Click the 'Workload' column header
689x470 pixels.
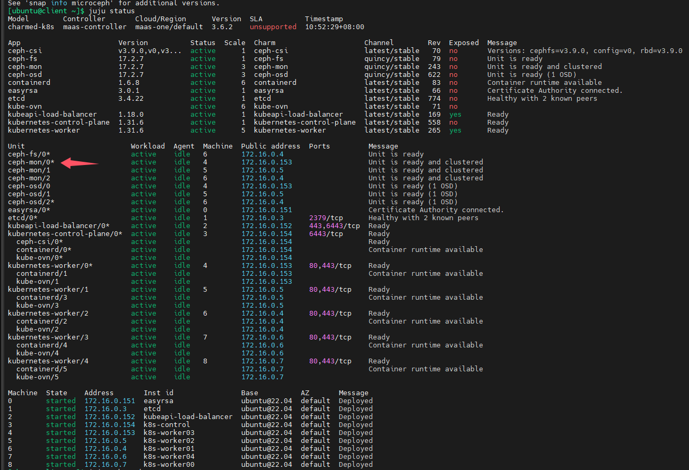[148, 146]
